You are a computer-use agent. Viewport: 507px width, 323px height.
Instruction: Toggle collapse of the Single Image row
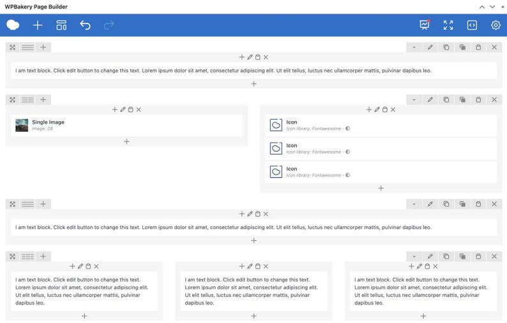coord(414,100)
